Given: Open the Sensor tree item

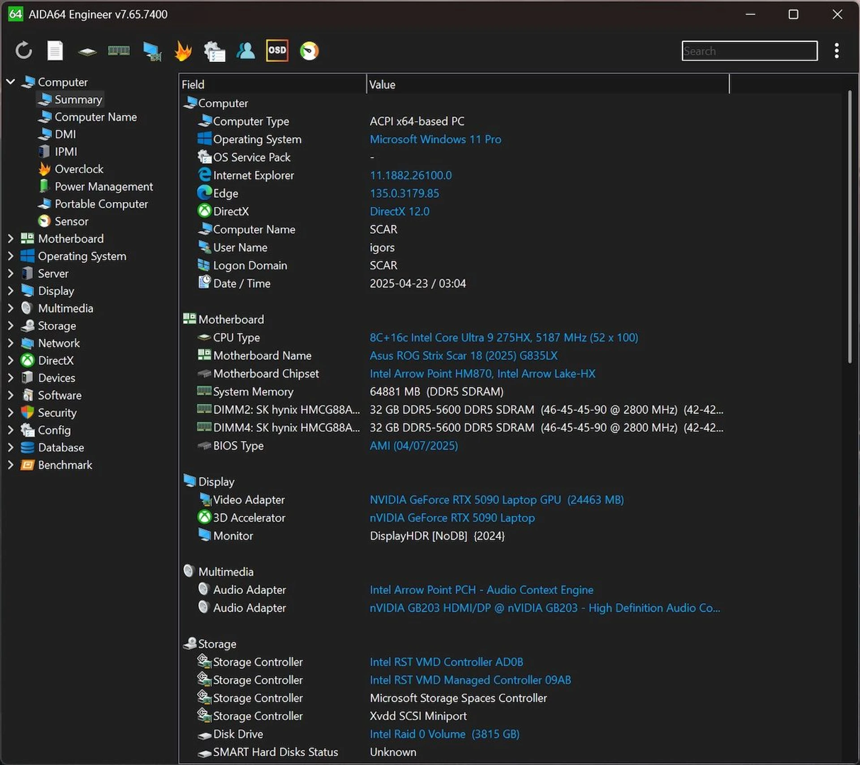Looking at the screenshot, I should pos(63,221).
